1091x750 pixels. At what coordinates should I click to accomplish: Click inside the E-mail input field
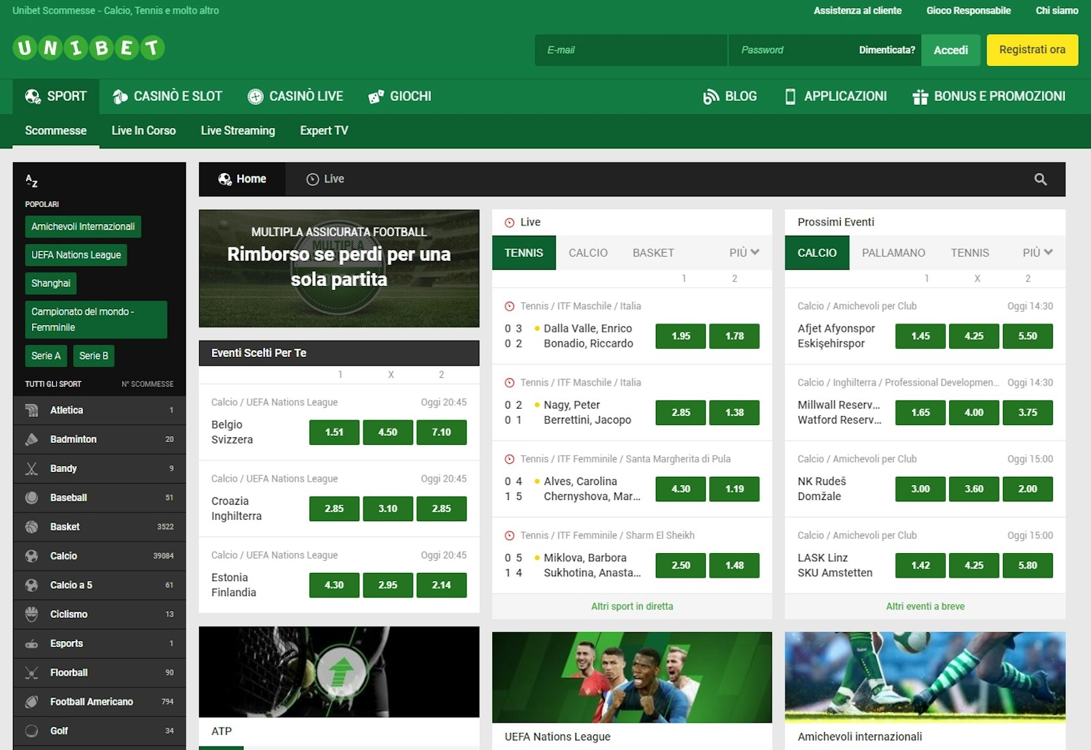(x=631, y=49)
